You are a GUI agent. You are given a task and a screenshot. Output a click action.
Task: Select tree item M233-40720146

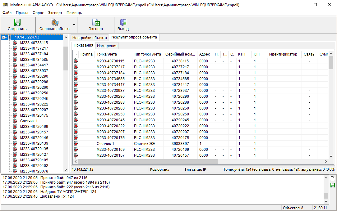pos(34,138)
